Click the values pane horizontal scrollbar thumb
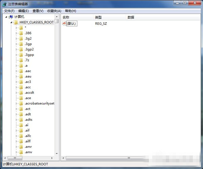The width and height of the screenshot is (203, 169). point(128,158)
